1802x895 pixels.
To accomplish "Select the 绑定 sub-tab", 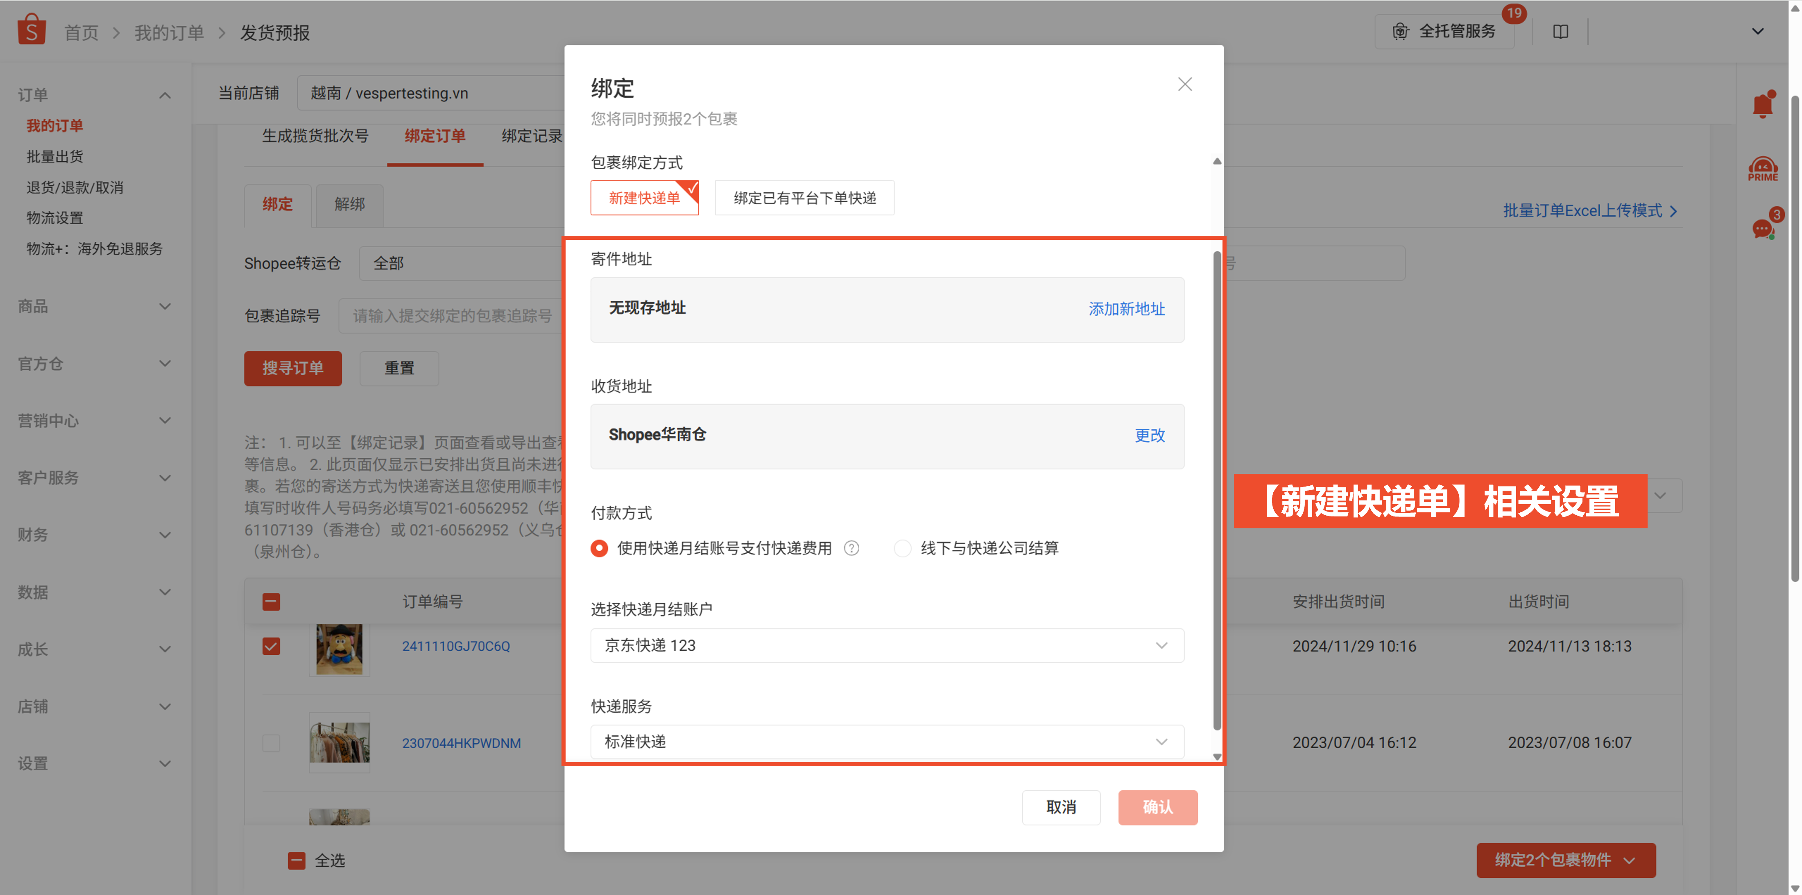I will [278, 205].
